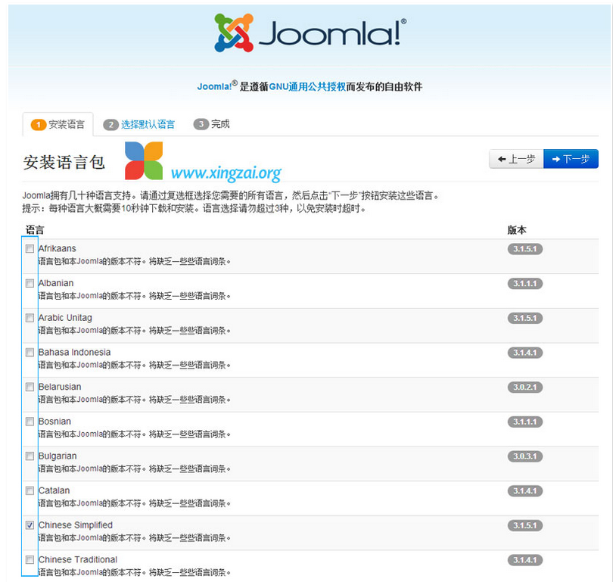Screen dimensions: 613x582
Task: Click the Belarusian label
Action: (60, 387)
